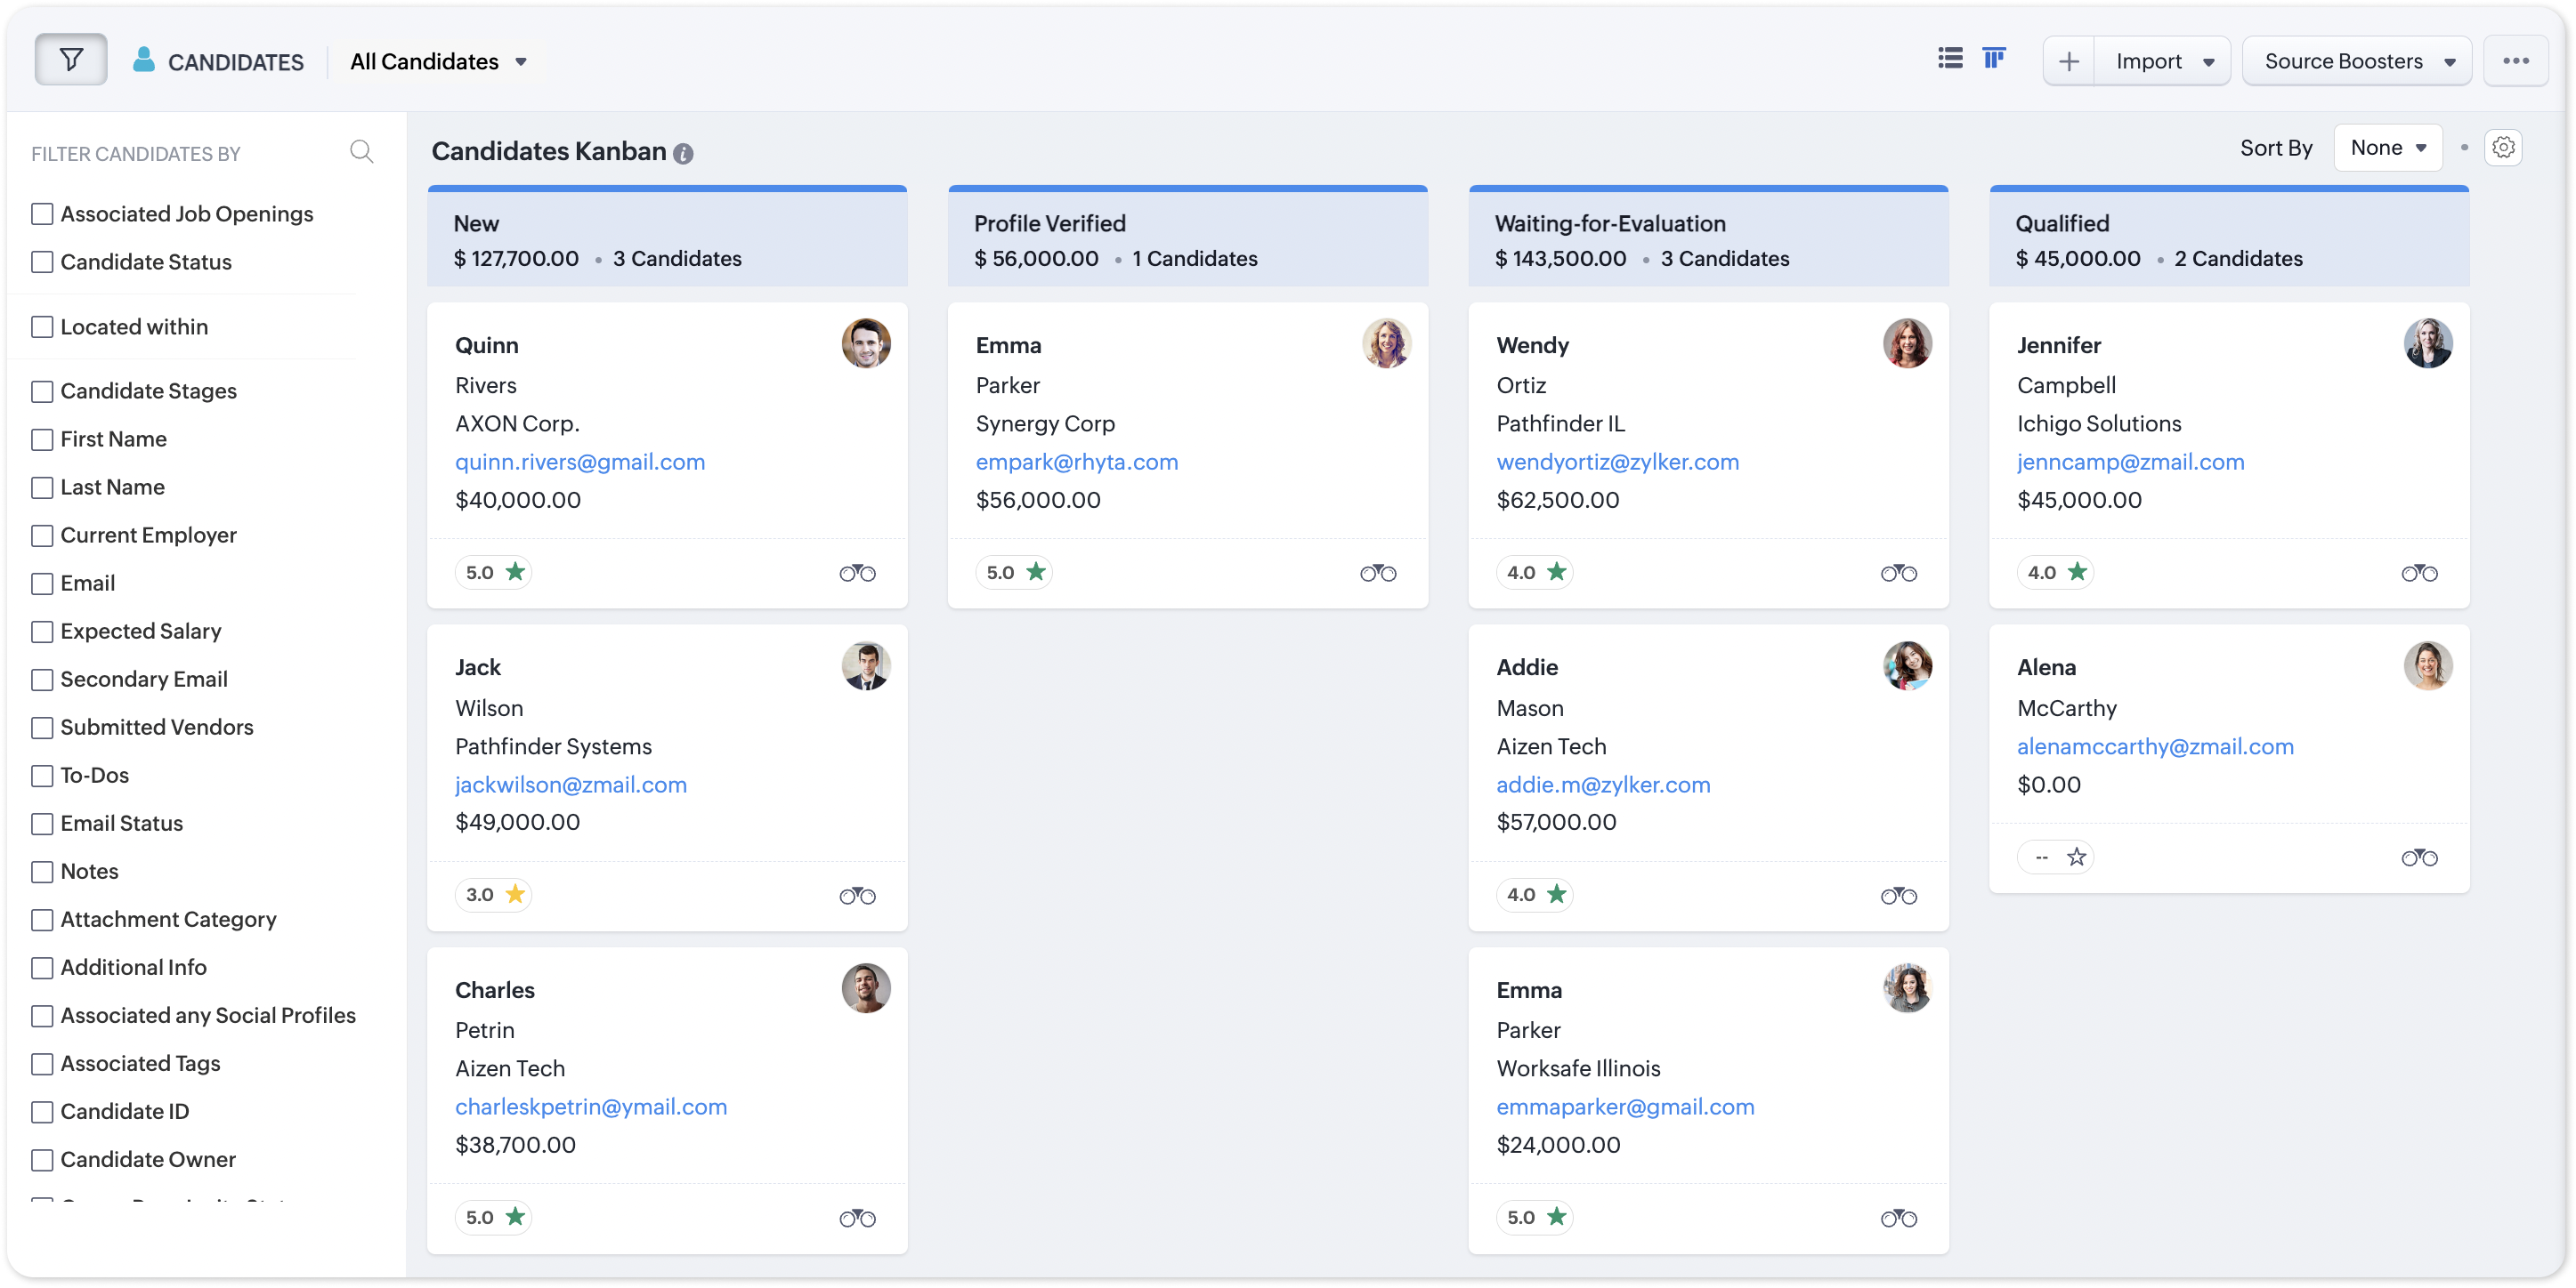Click Candidates Kanban info icon
2576x1288 pixels.
click(683, 154)
